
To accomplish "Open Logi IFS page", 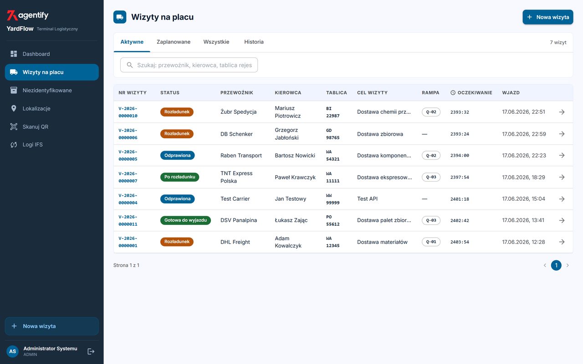I will click(51, 145).
